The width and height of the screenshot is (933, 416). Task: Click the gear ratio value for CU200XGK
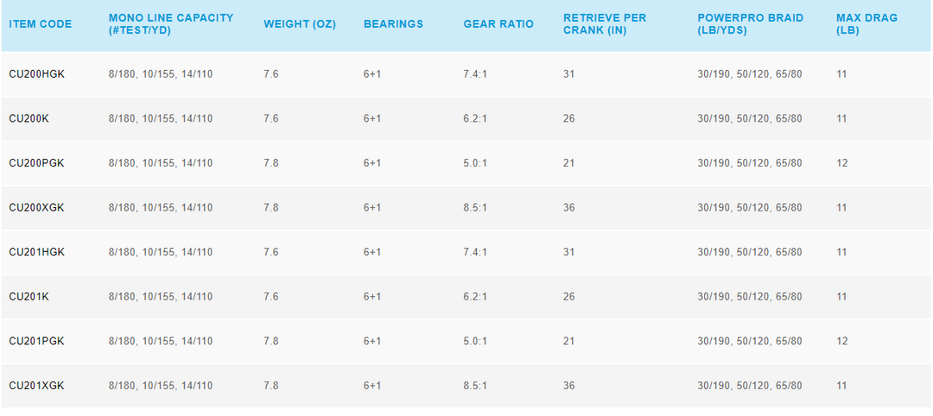(x=475, y=208)
